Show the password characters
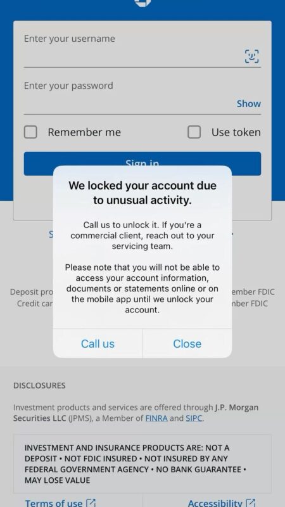This screenshot has height=507, width=285. coord(248,104)
